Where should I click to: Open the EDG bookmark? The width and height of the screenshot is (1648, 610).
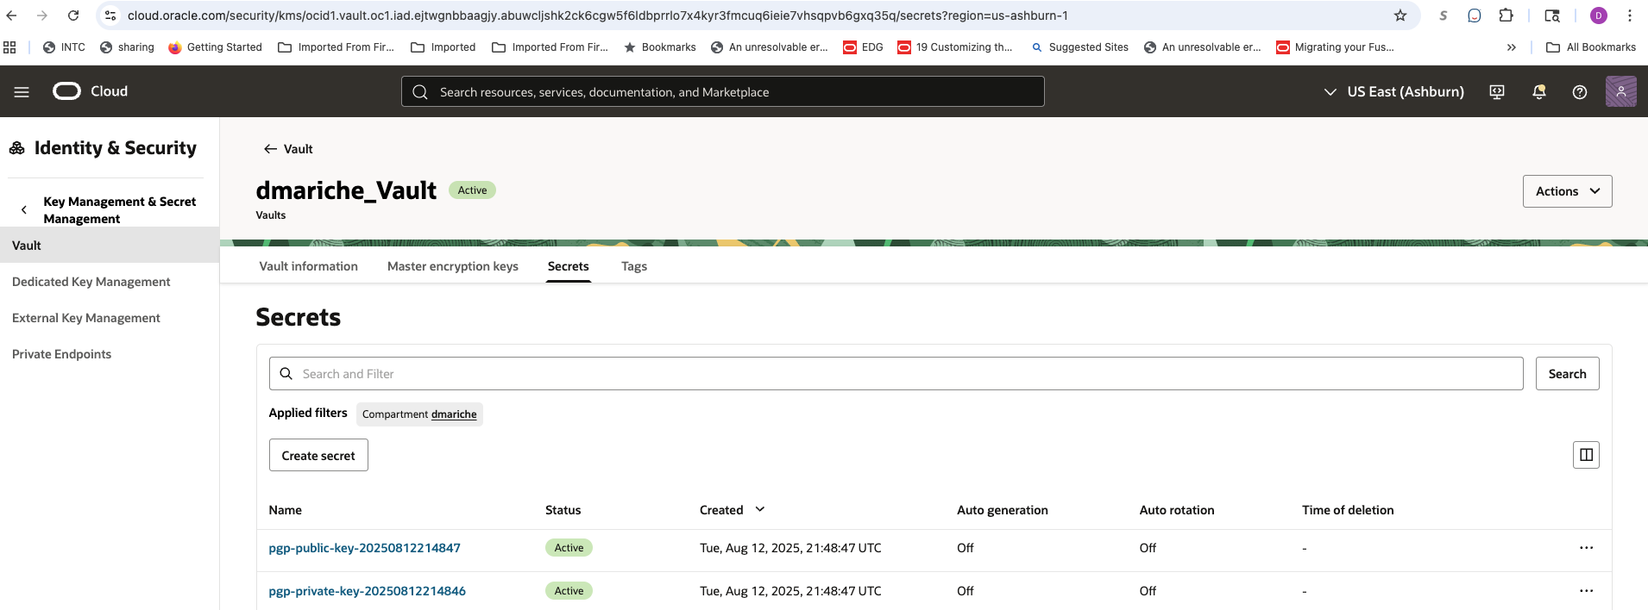point(863,47)
